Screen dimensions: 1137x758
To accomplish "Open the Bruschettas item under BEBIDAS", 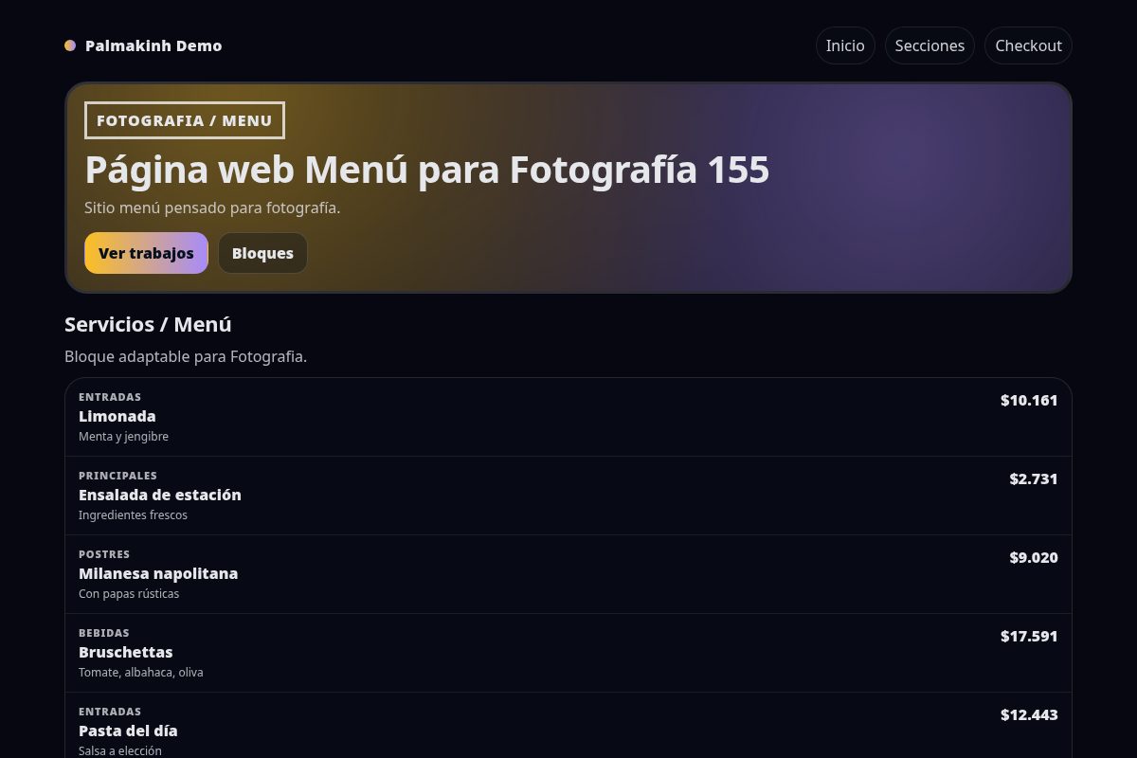I will (x=125, y=652).
